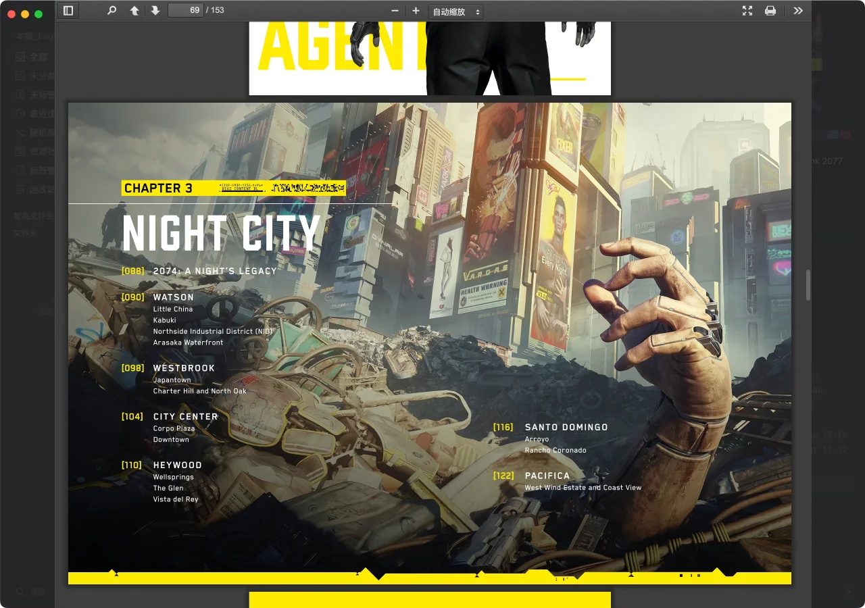Zoom in with the plus button
The width and height of the screenshot is (865, 608).
click(x=416, y=11)
